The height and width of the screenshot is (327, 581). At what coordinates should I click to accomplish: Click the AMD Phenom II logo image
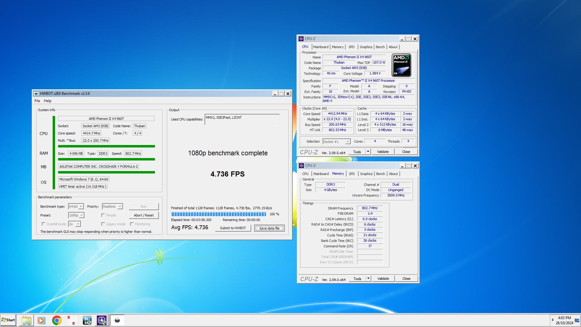tap(401, 65)
